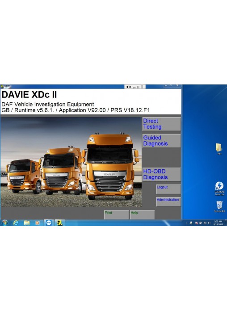Launch Internet Explorer from taskbar
Screen dimensions: 227x311
coord(16,223)
